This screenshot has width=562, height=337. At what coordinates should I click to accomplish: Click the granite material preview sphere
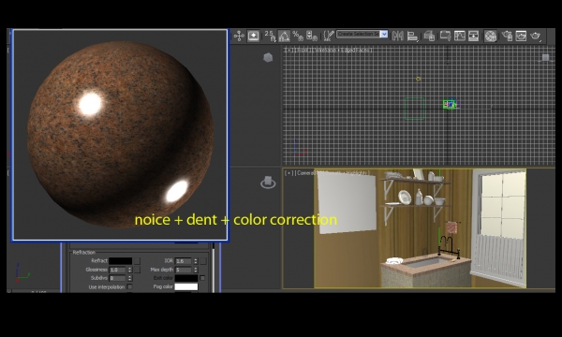coord(121,135)
